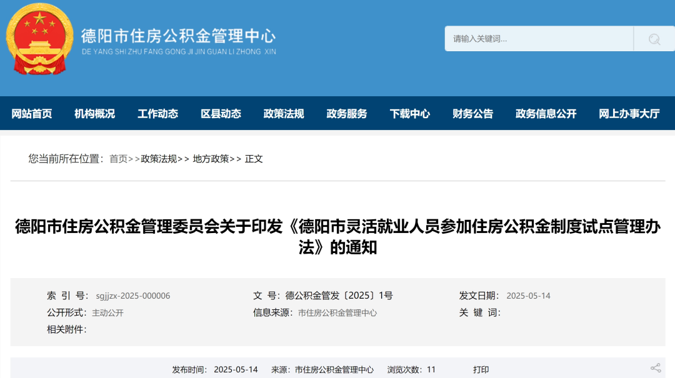Go to 网上办事大厅 portal
The image size is (675, 378).
629,114
